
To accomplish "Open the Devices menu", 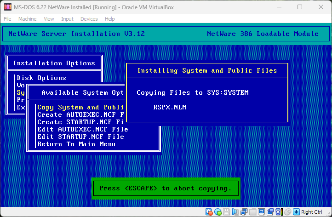I will click(89, 19).
